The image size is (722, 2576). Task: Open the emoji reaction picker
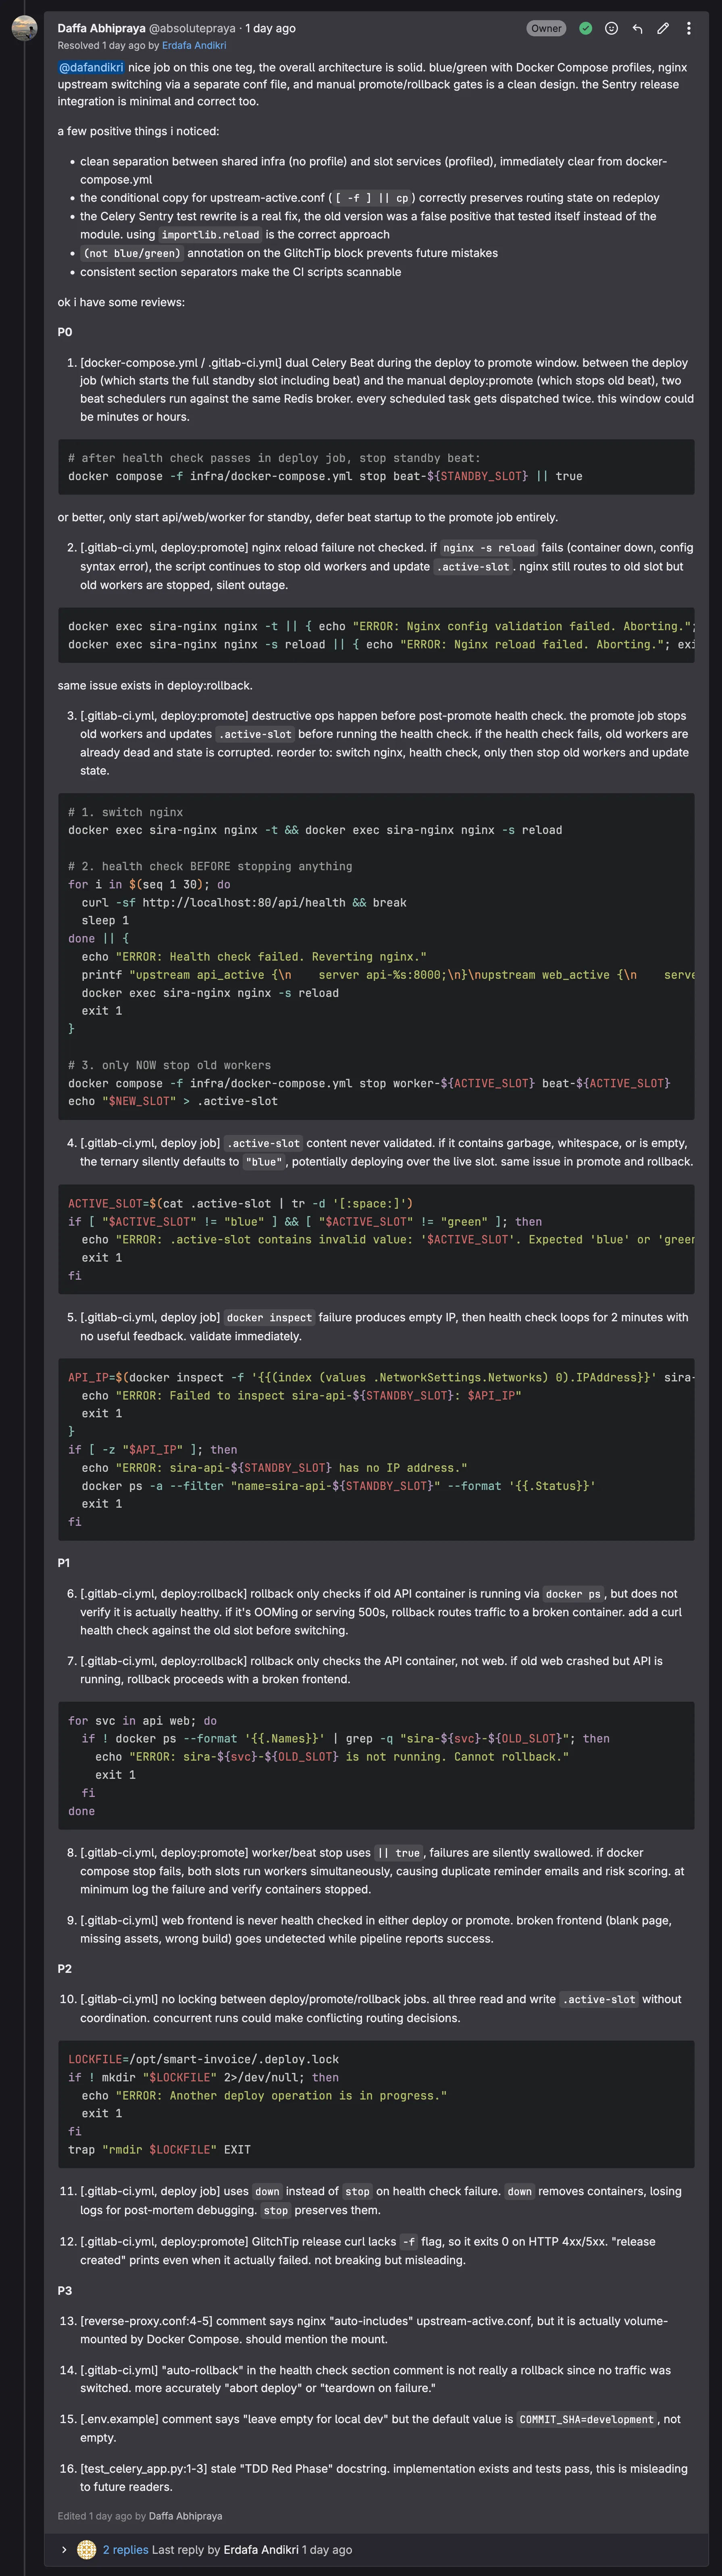(x=611, y=28)
